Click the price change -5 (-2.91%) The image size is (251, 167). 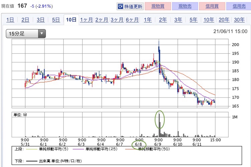41,6
